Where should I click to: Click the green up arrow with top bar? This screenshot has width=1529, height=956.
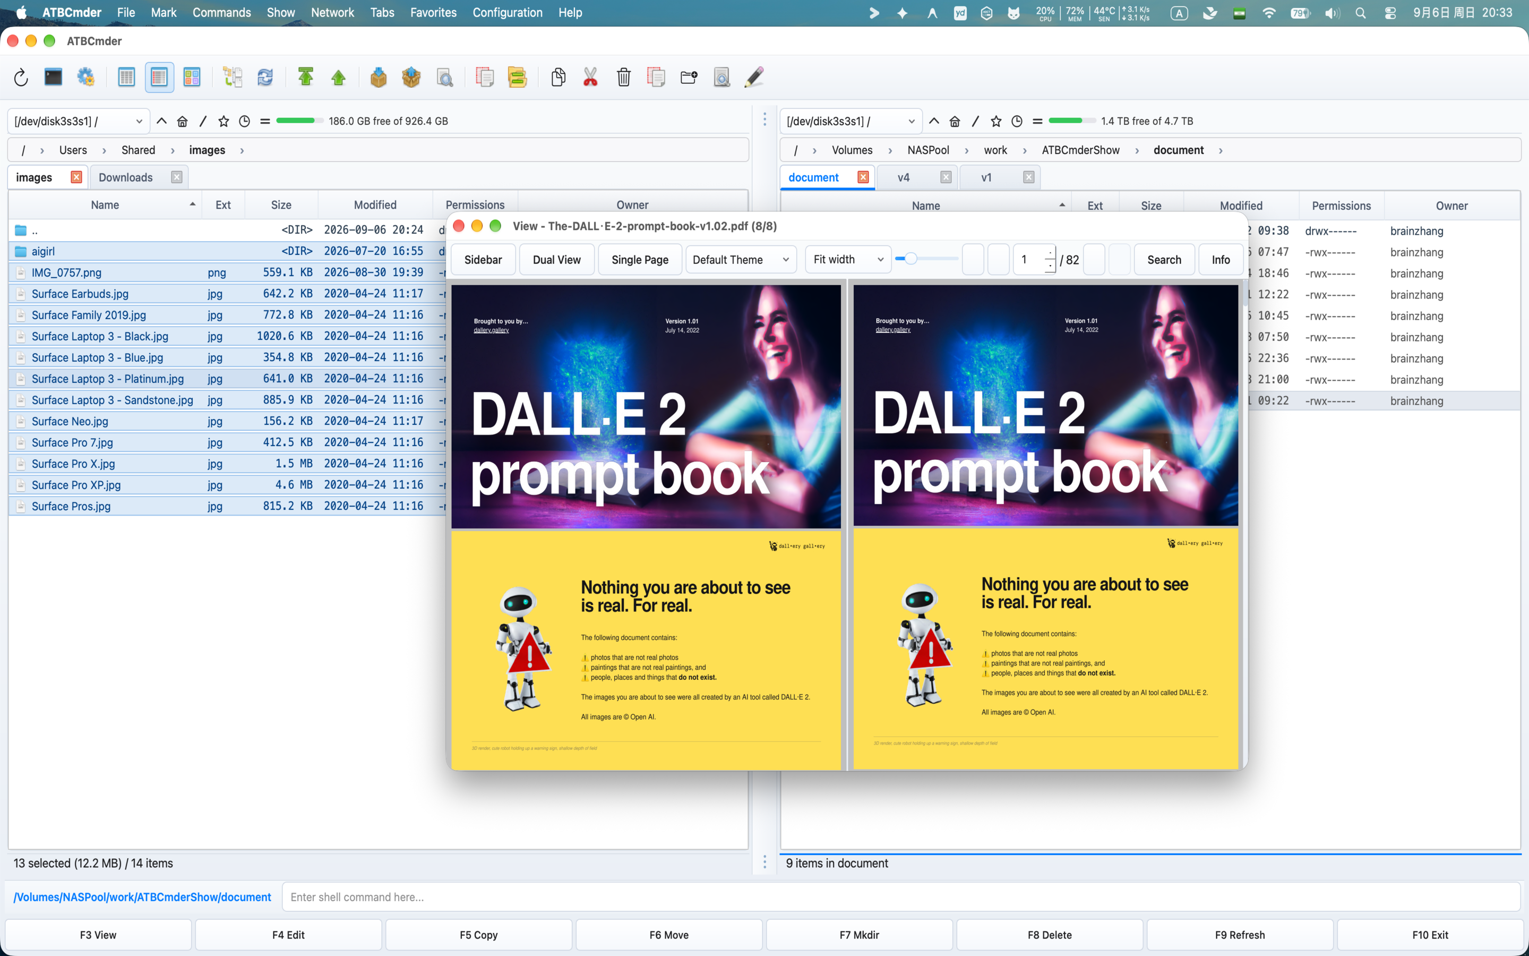[x=306, y=77]
